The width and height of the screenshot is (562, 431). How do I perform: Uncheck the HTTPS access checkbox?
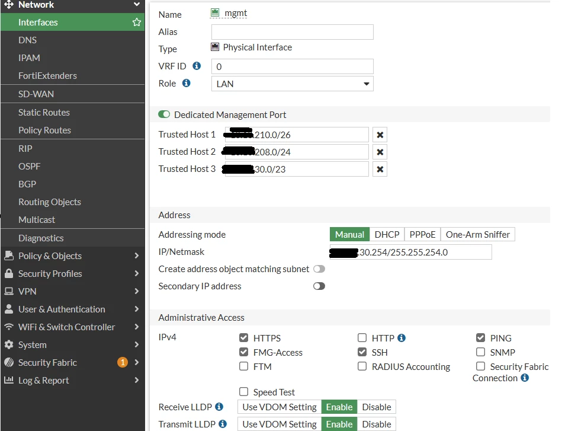click(x=244, y=338)
